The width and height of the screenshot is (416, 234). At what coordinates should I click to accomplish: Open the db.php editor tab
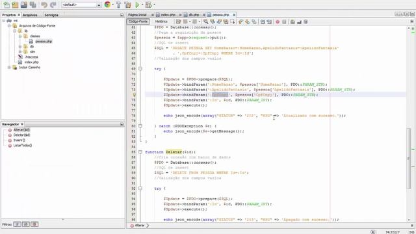pos(194,15)
